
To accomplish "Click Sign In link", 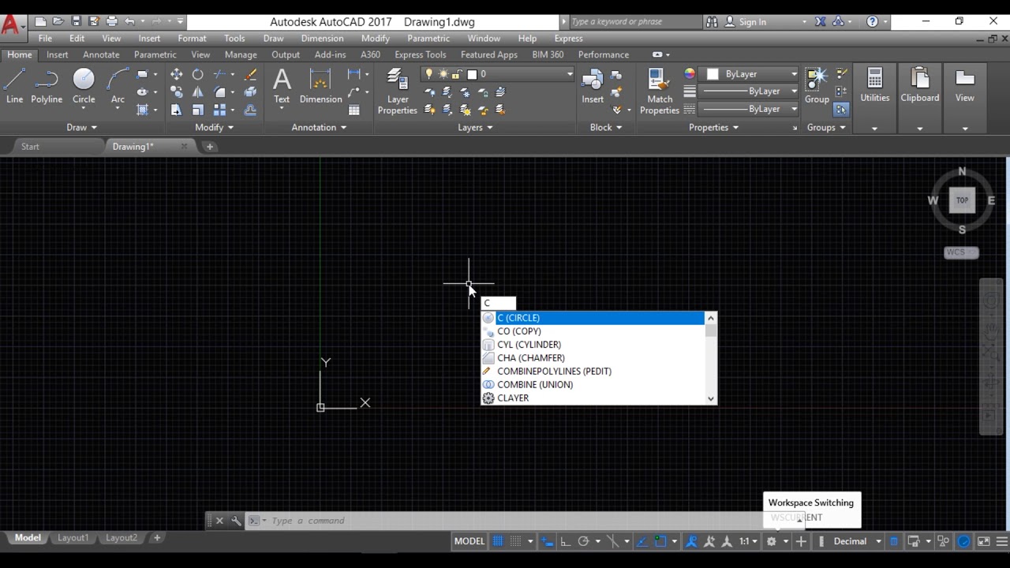I will point(752,22).
